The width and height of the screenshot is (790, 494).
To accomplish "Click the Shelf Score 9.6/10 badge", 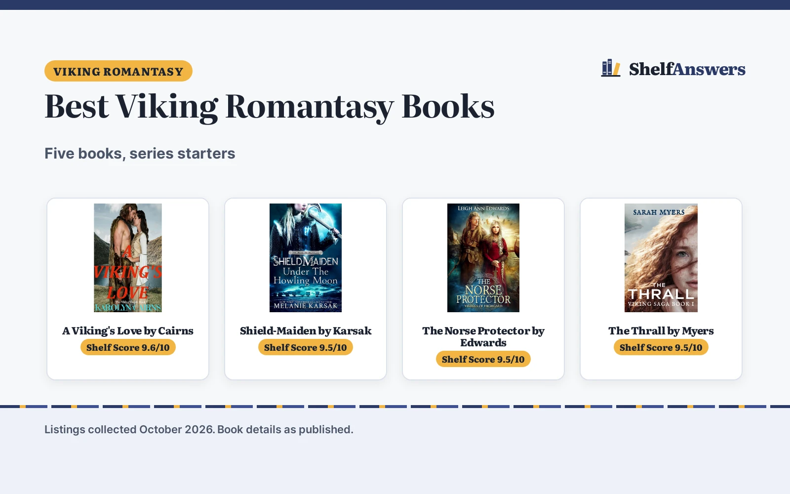I will (128, 347).
